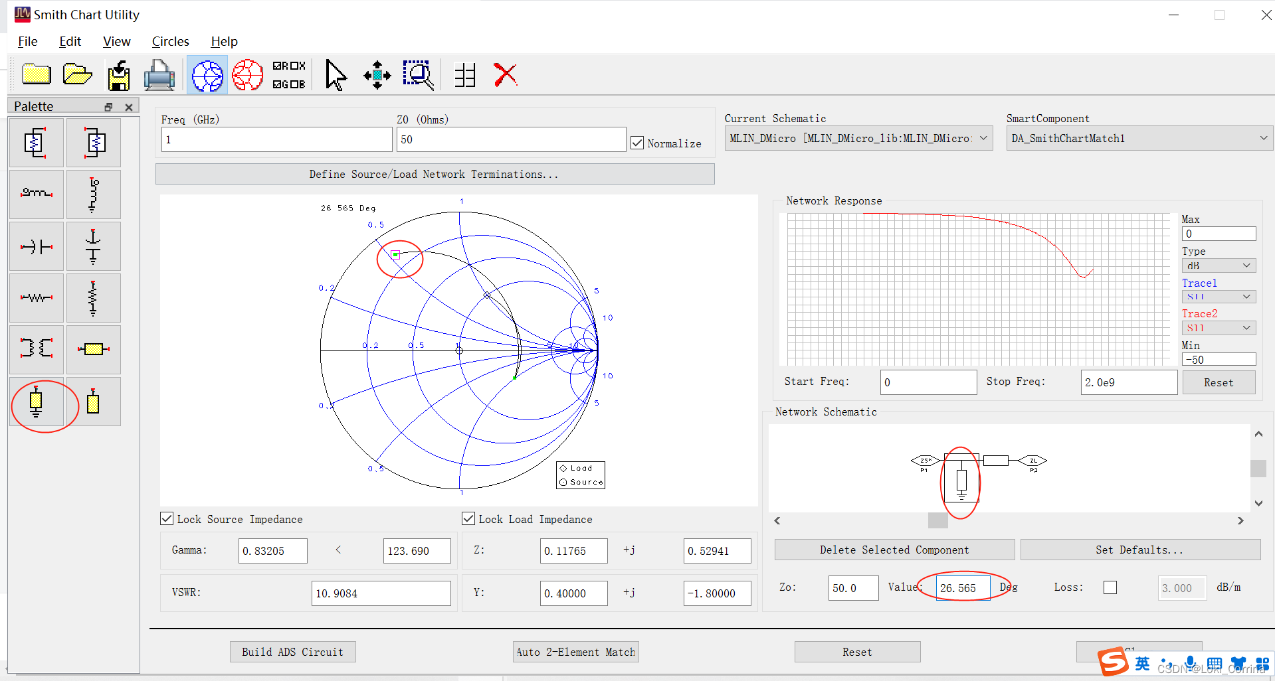Click the Network Schematic horizontal scrollbar thumb
Screen dimensions: 1275x681
point(937,520)
